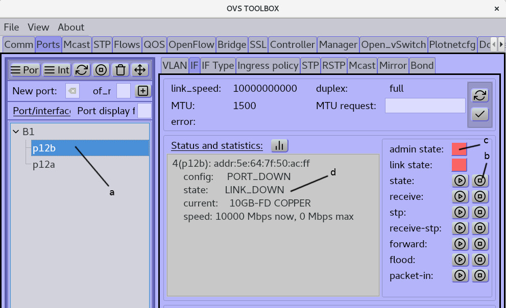Image resolution: width=506 pixels, height=308 pixels.
Task: Click the stop button for flood row
Action: 480,260
